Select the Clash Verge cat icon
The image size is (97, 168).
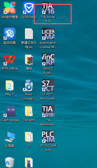(x=10, y=111)
